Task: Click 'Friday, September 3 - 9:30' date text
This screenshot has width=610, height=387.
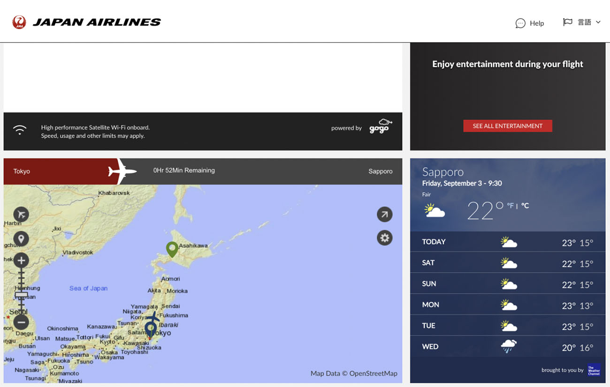Action: pos(462,183)
